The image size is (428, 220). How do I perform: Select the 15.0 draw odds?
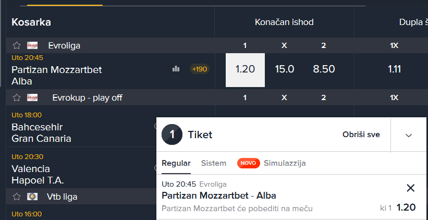(285, 69)
